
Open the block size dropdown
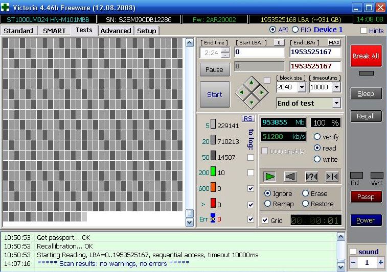coord(302,87)
